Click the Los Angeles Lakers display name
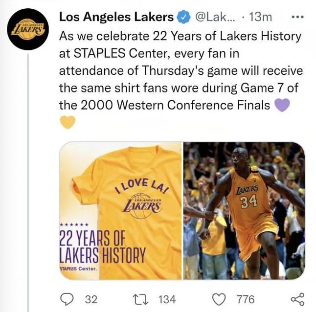Image resolution: width=316 pixels, height=312 pixels. pyautogui.click(x=115, y=17)
